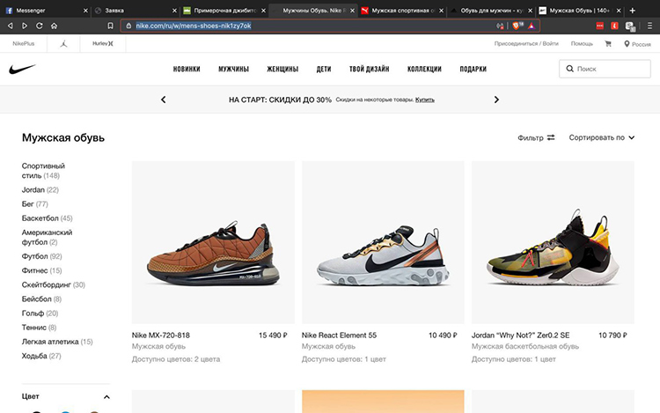Filter by Ходьба category

(x=41, y=356)
